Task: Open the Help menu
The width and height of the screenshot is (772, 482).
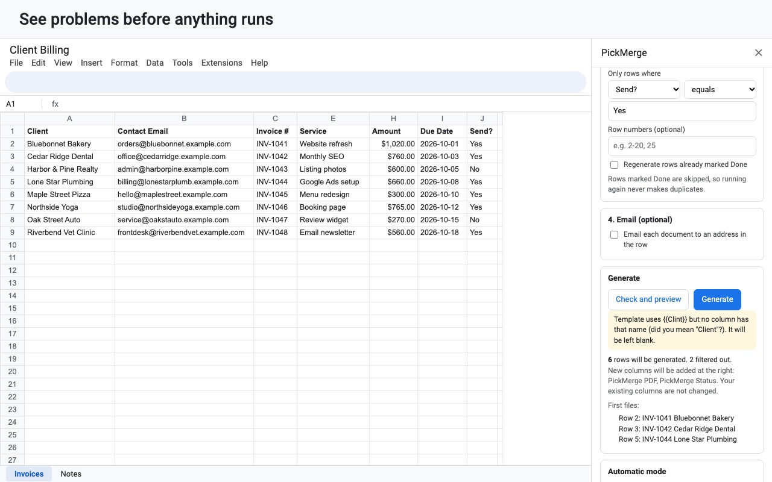Action: 259,63
